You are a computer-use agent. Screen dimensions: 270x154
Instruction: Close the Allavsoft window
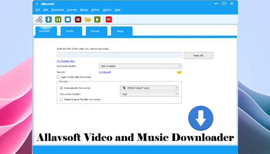coord(232,3)
